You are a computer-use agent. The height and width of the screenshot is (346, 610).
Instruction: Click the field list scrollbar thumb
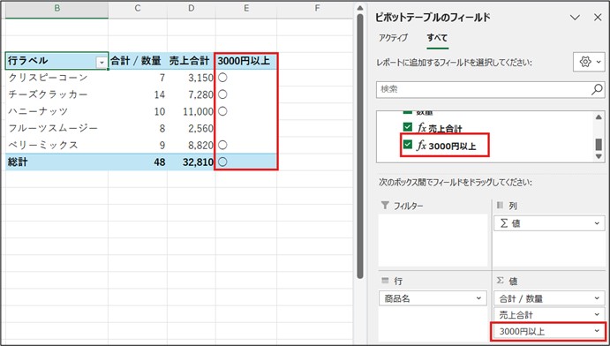(x=599, y=144)
